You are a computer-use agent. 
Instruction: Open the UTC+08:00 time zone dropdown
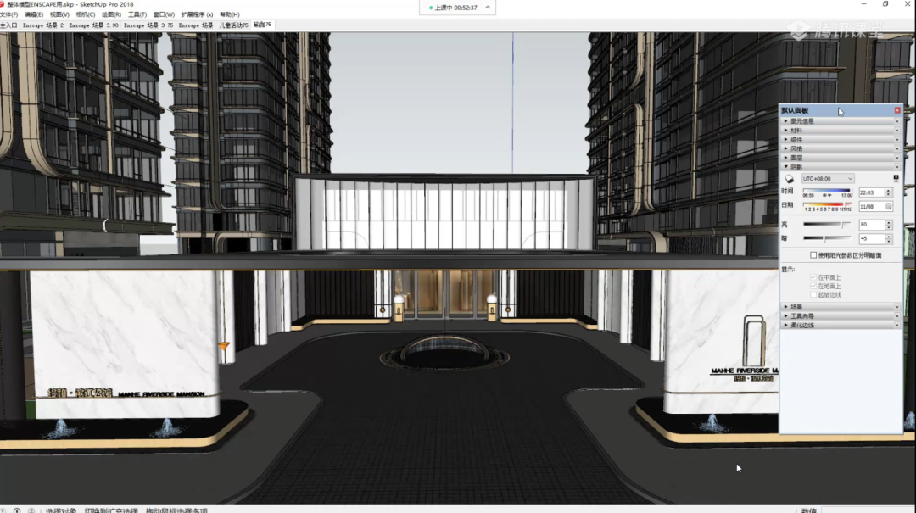[828, 179]
